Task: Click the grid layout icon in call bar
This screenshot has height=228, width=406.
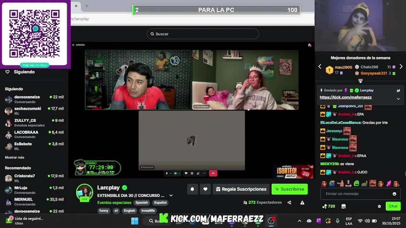Action: (x=192, y=173)
